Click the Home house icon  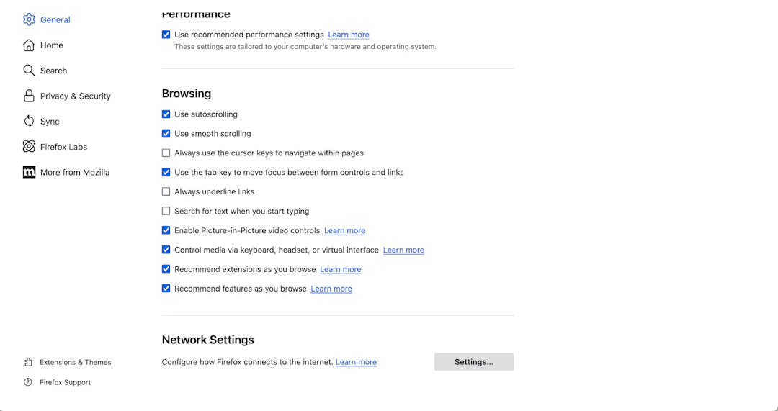[29, 45]
